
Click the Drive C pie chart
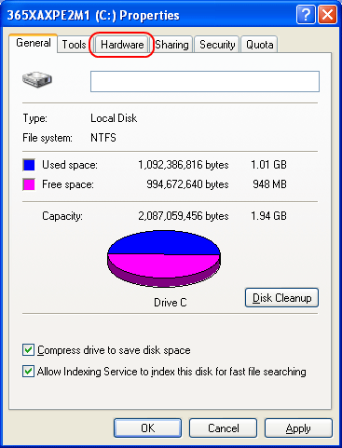click(164, 259)
